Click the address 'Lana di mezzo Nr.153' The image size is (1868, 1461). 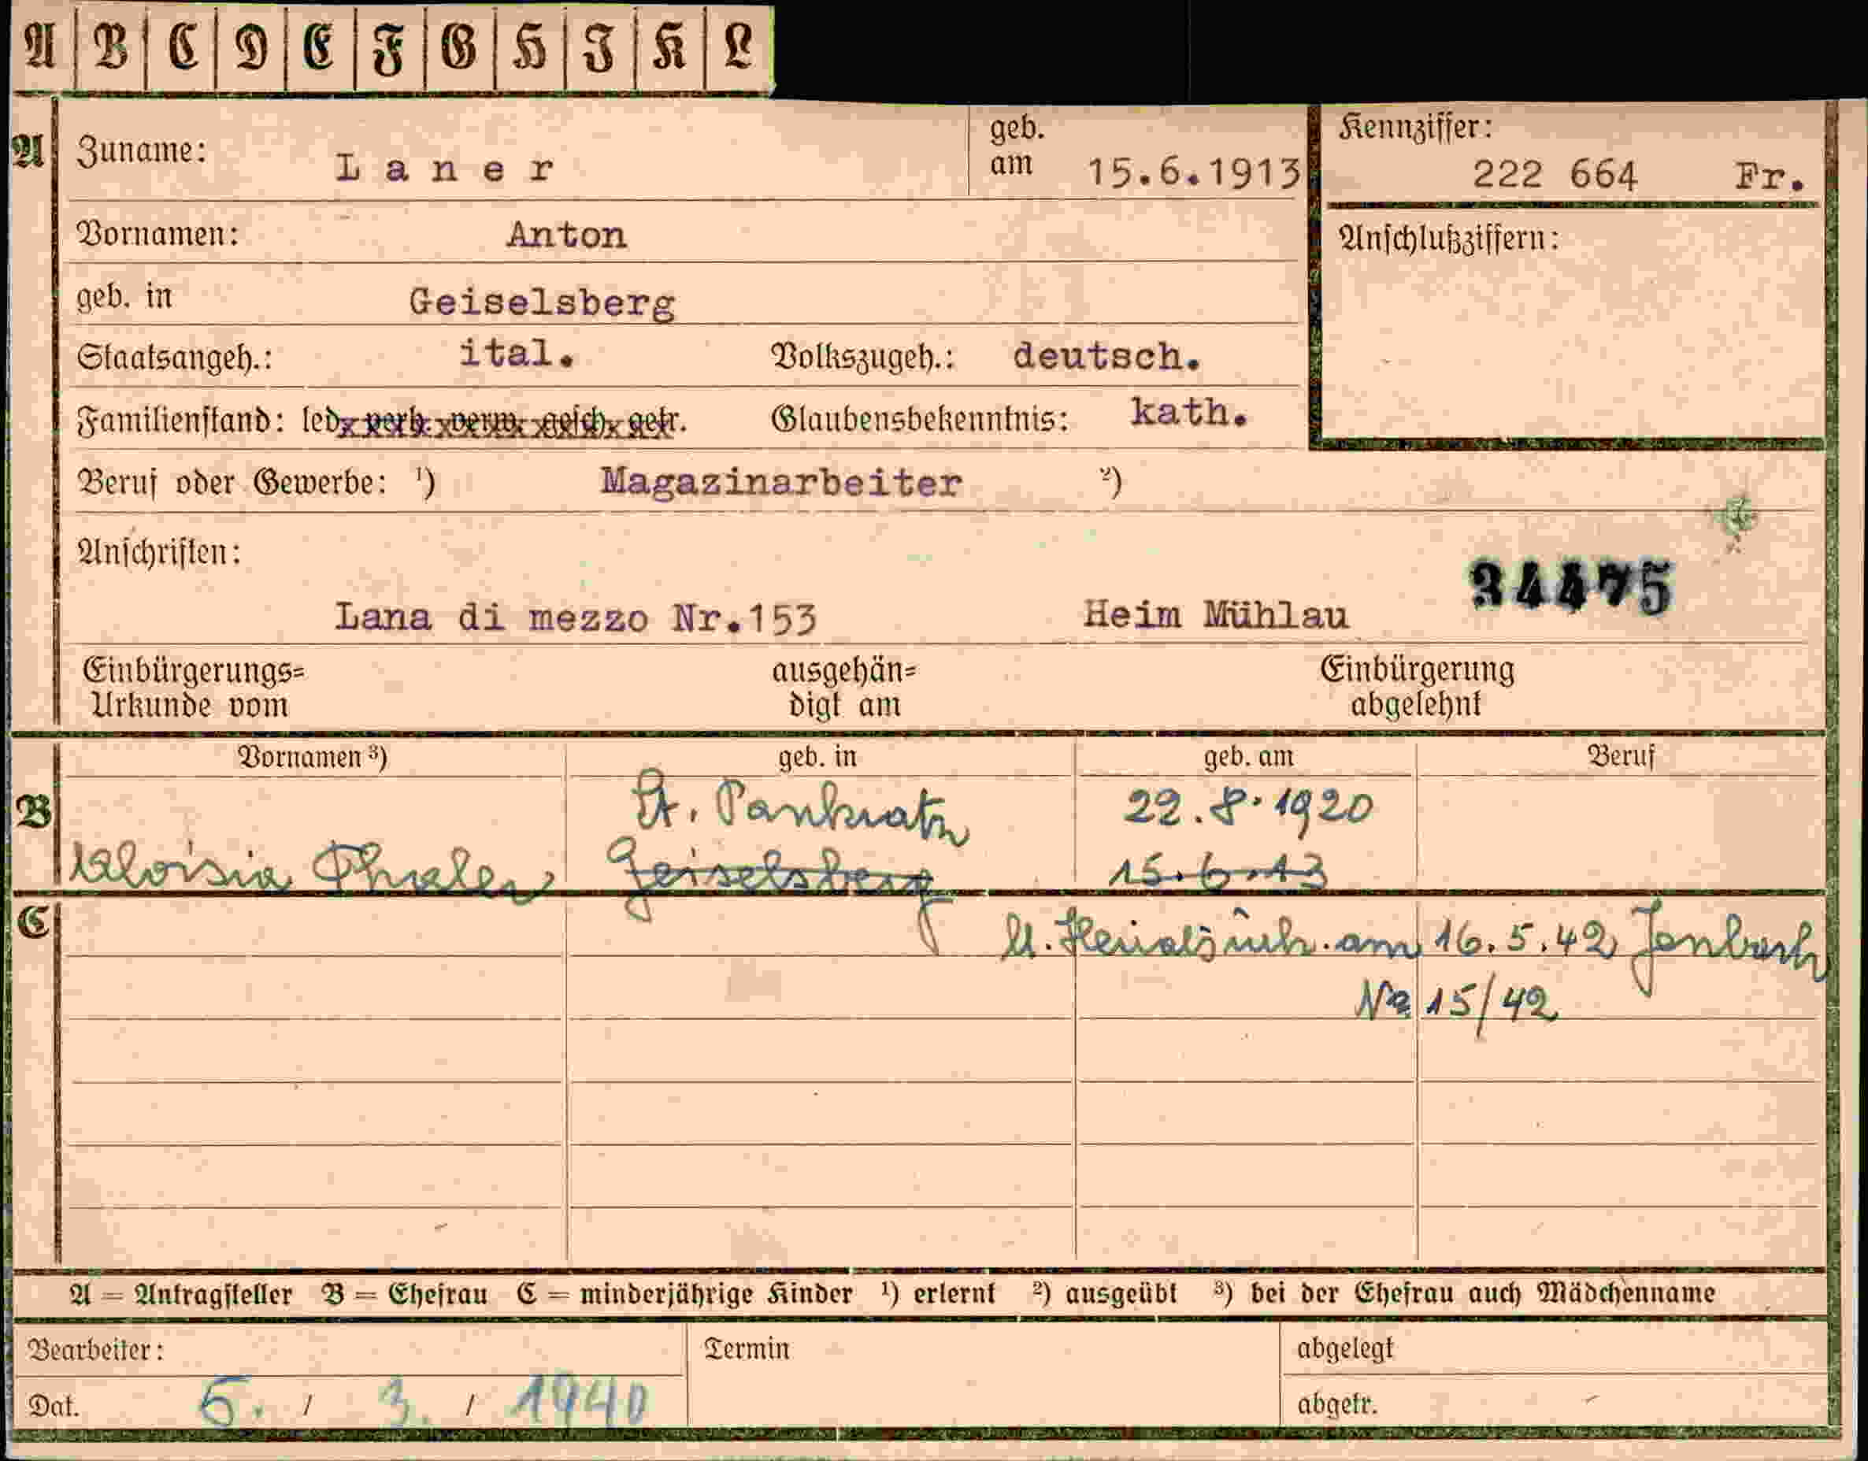pyautogui.click(x=575, y=617)
